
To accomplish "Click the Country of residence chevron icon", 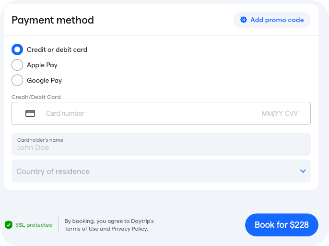I will pos(303,171).
